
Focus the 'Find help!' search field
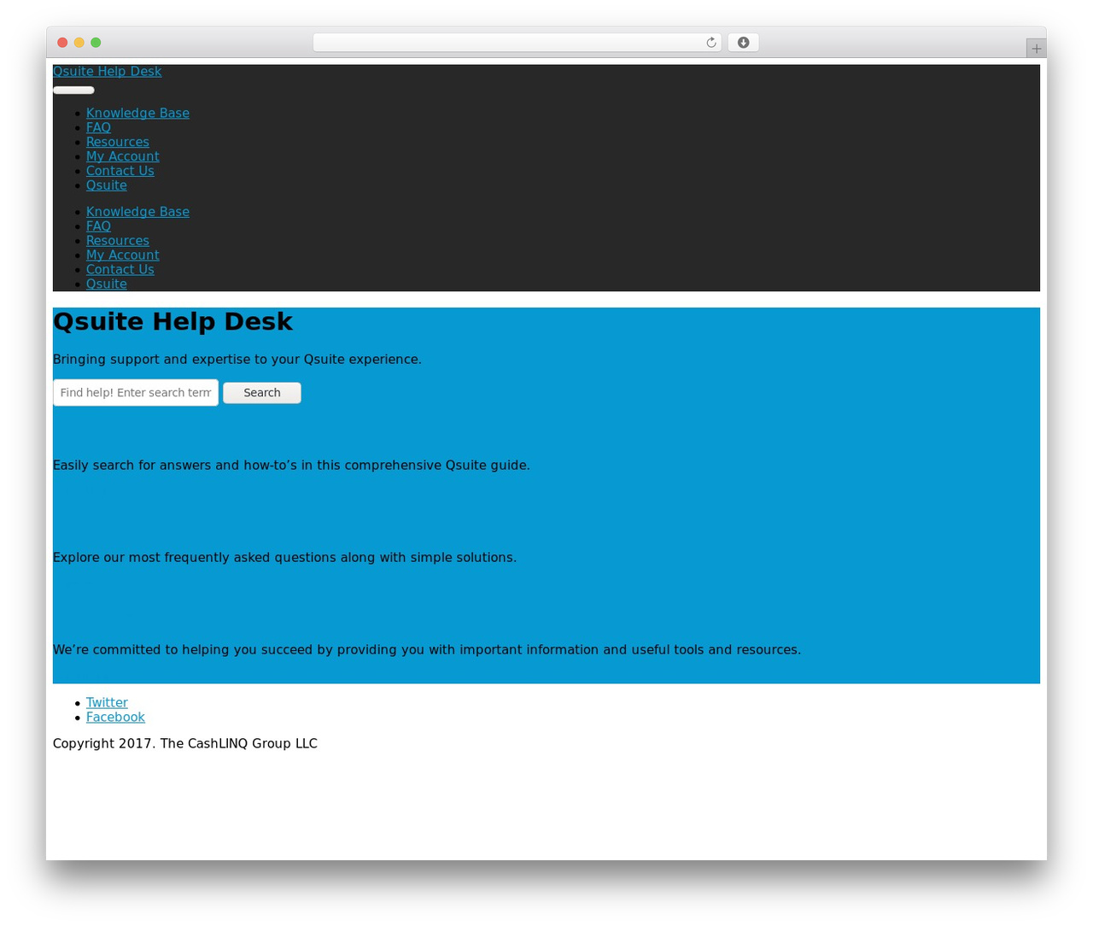(x=136, y=393)
